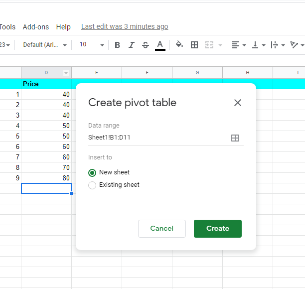
Task: Open Add-ons menu
Action: click(36, 27)
